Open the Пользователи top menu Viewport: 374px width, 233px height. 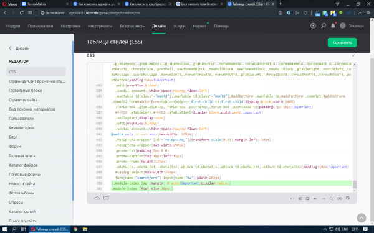tap(41, 26)
